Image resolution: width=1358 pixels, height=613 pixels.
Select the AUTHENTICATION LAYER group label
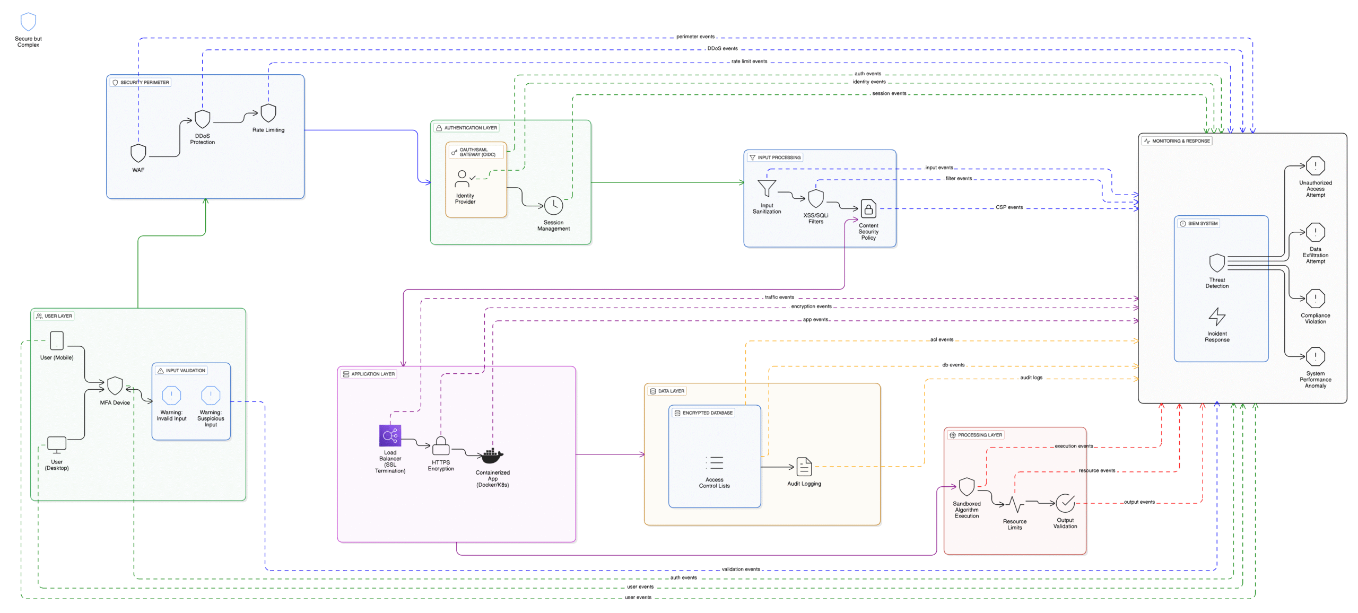click(466, 128)
